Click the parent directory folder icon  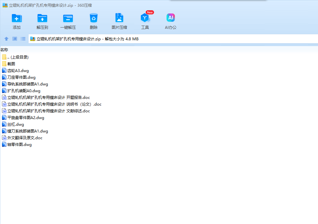tap(4, 57)
